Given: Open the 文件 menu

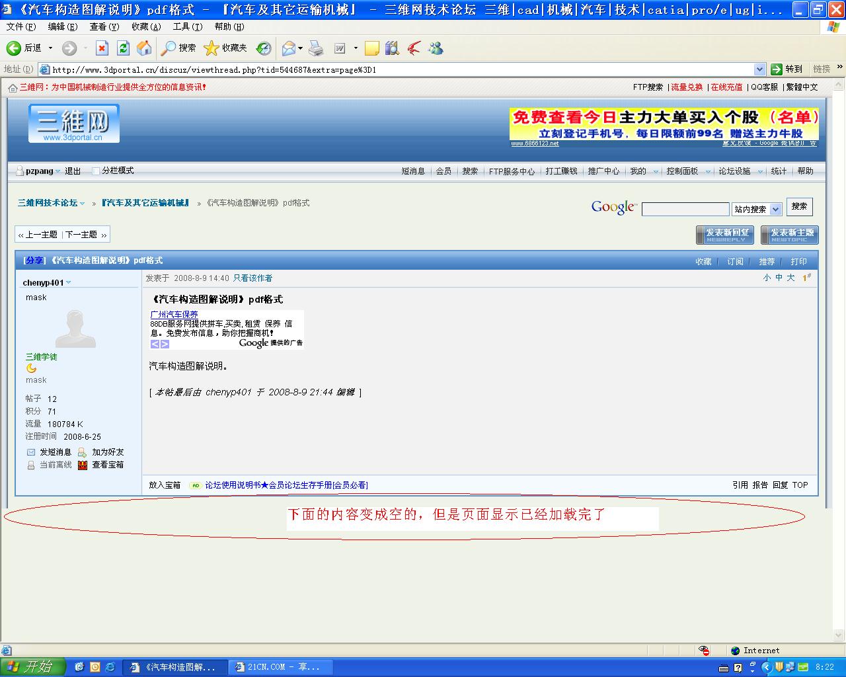Looking at the screenshot, I should pyautogui.click(x=21, y=27).
